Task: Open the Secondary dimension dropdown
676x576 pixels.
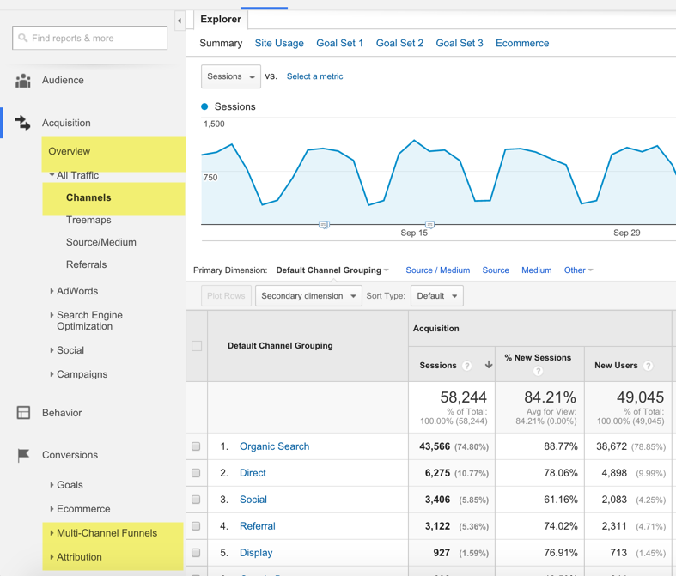Action: pyautogui.click(x=308, y=296)
